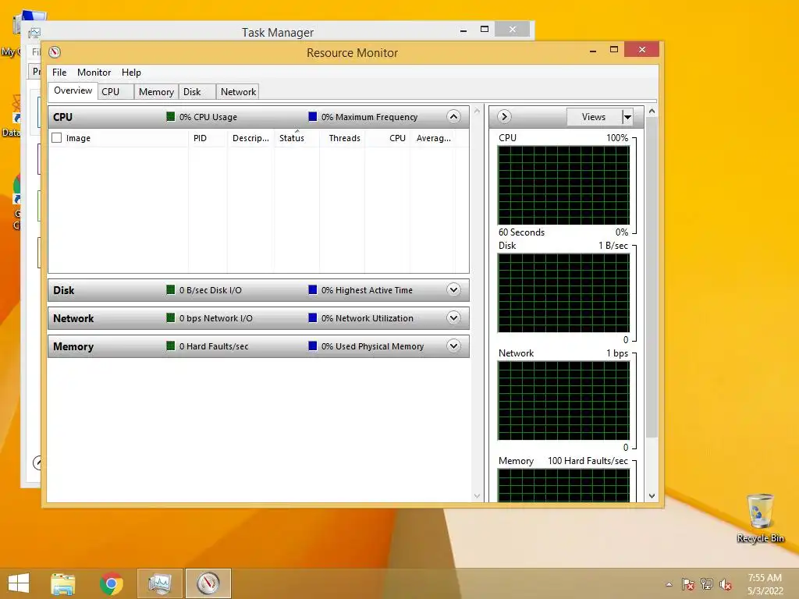This screenshot has width=799, height=599.
Task: Click the Task Manager window title text
Action: [278, 33]
